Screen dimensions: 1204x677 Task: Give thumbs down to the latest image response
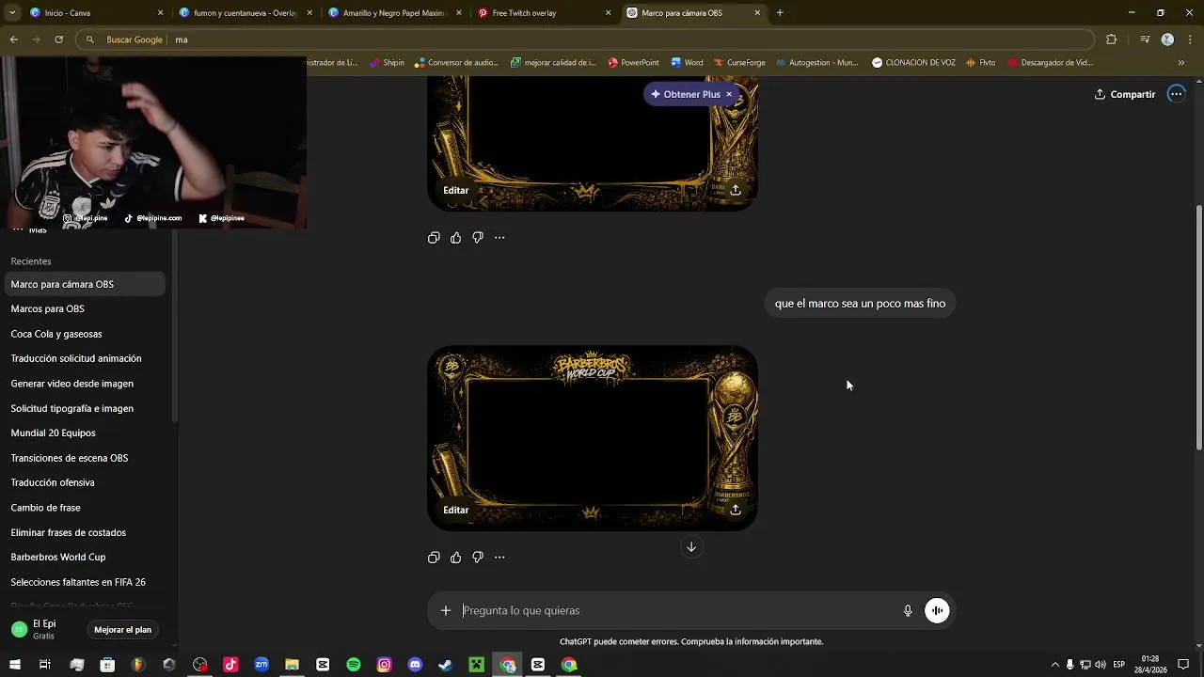478,558
